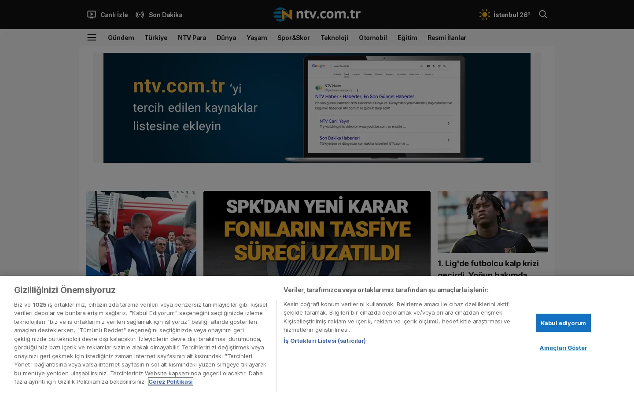634x396 pixels.
Task: Go to Otomobil section
Action: click(373, 38)
